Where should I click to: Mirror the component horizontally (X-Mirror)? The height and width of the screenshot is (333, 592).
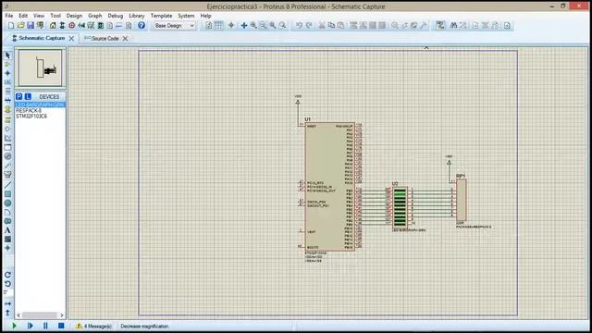click(x=7, y=303)
